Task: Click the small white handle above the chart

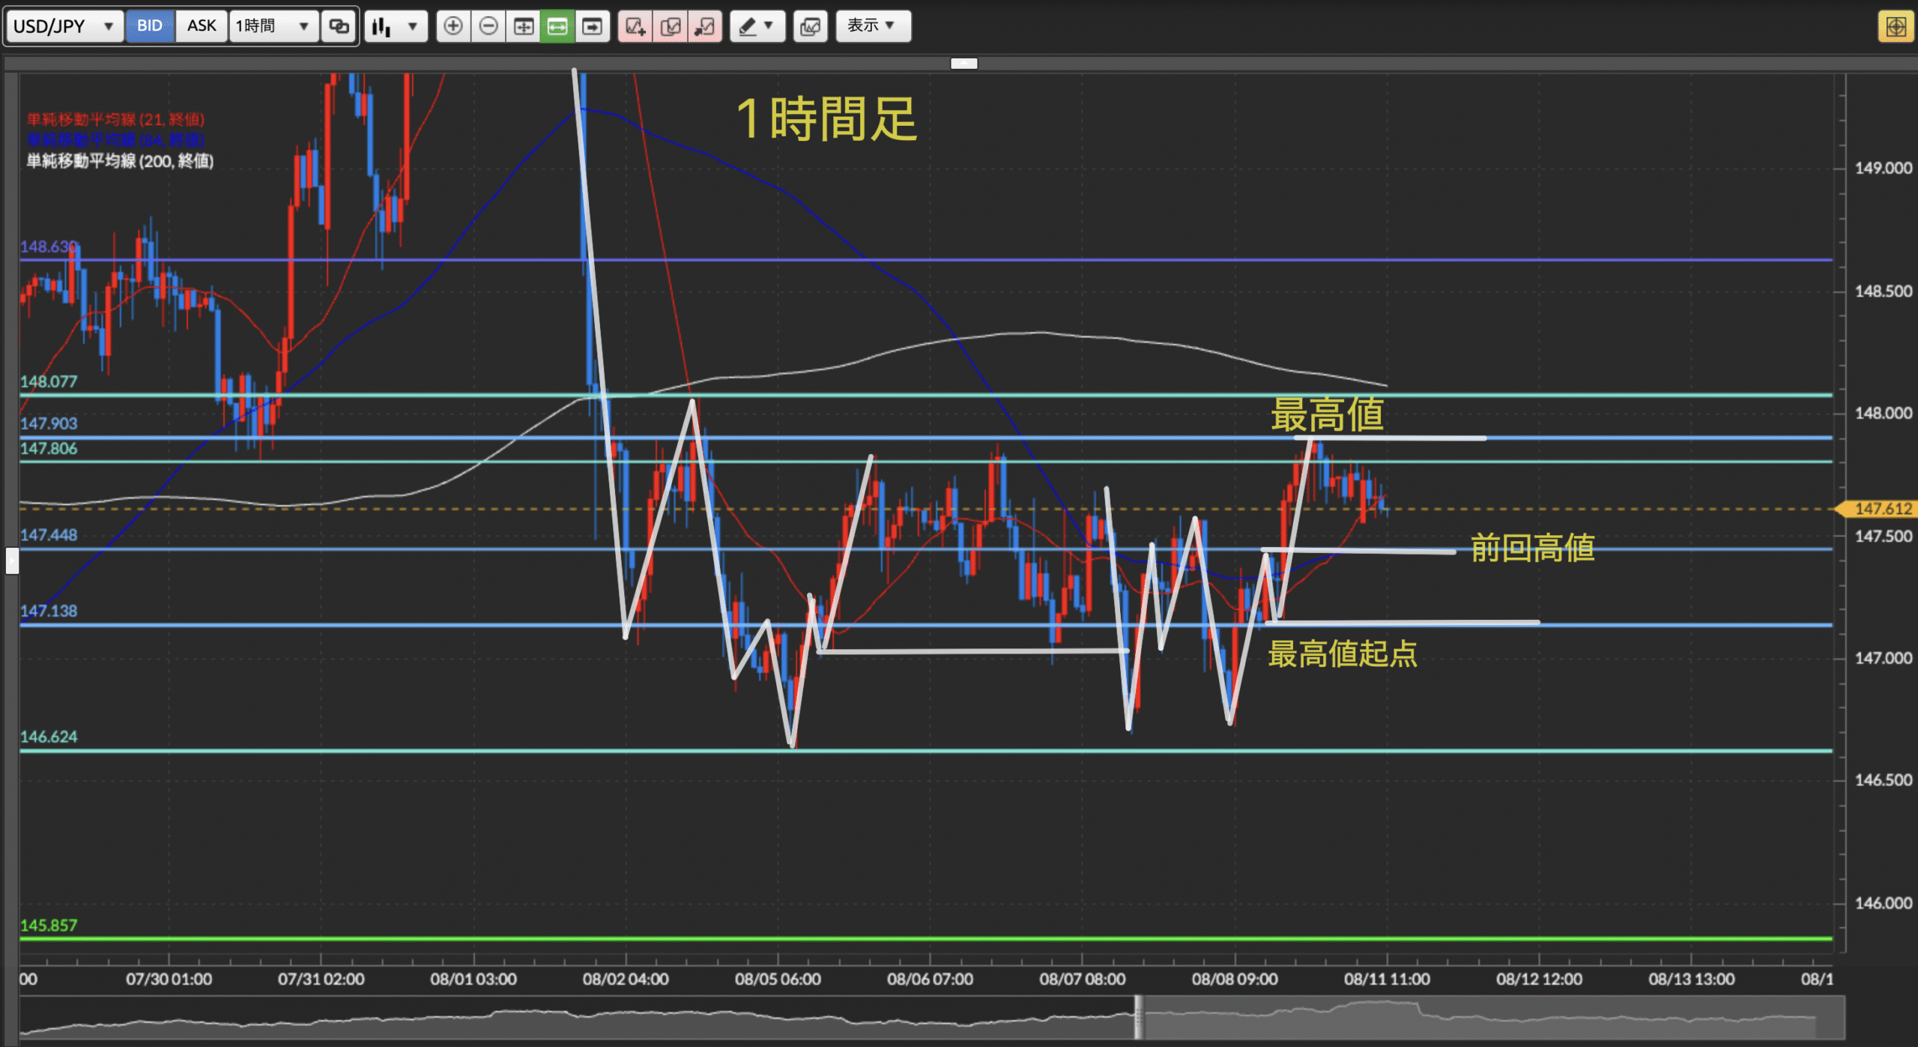Action: pyautogui.click(x=964, y=64)
